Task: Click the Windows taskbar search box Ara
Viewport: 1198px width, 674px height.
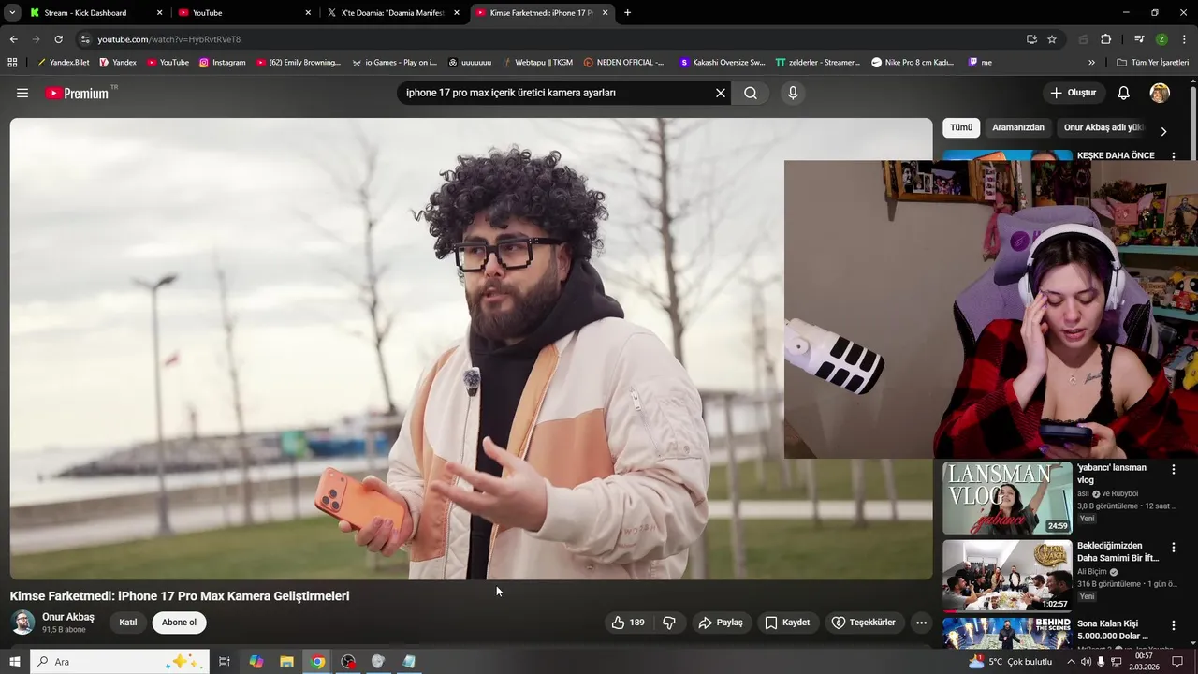Action: 120,662
